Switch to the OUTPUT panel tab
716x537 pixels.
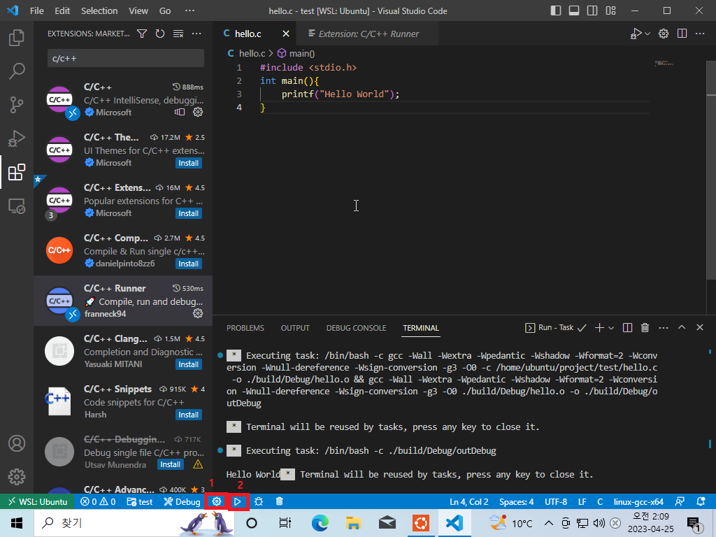(295, 328)
